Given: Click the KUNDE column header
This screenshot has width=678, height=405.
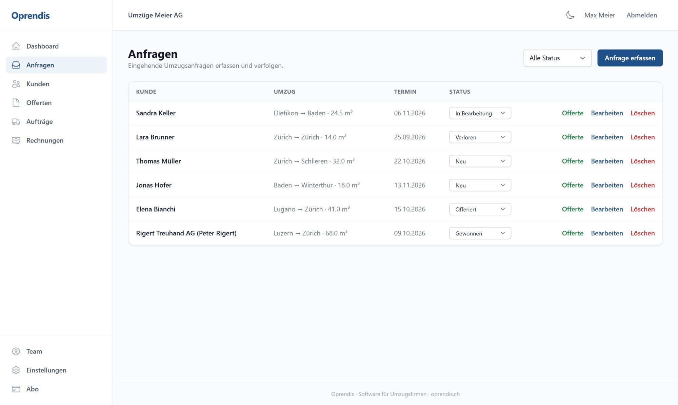Looking at the screenshot, I should 146,92.
